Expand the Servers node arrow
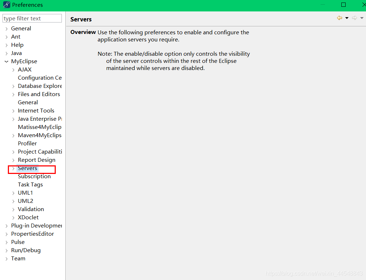 click(x=13, y=169)
